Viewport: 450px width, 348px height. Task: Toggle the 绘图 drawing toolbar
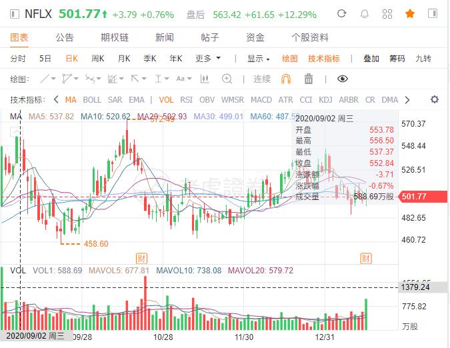pos(290,59)
